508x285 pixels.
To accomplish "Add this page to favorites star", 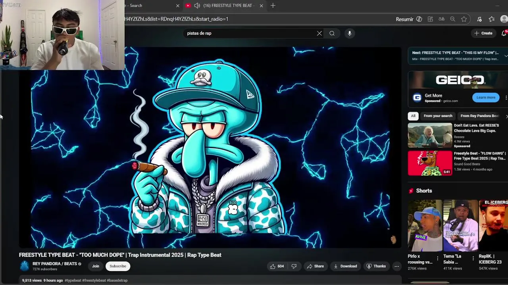I will (x=464, y=19).
